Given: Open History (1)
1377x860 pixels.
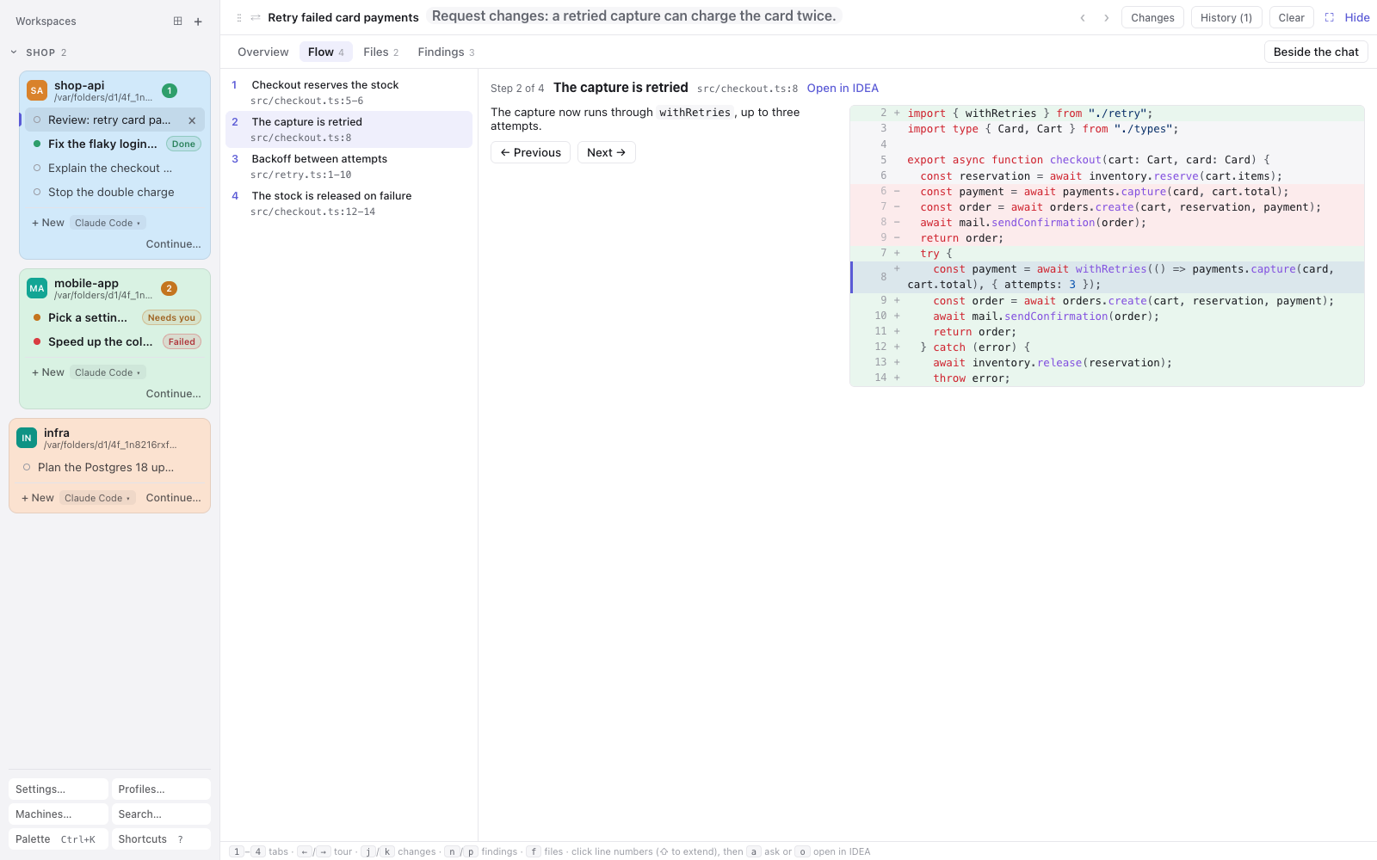Looking at the screenshot, I should click(1226, 17).
